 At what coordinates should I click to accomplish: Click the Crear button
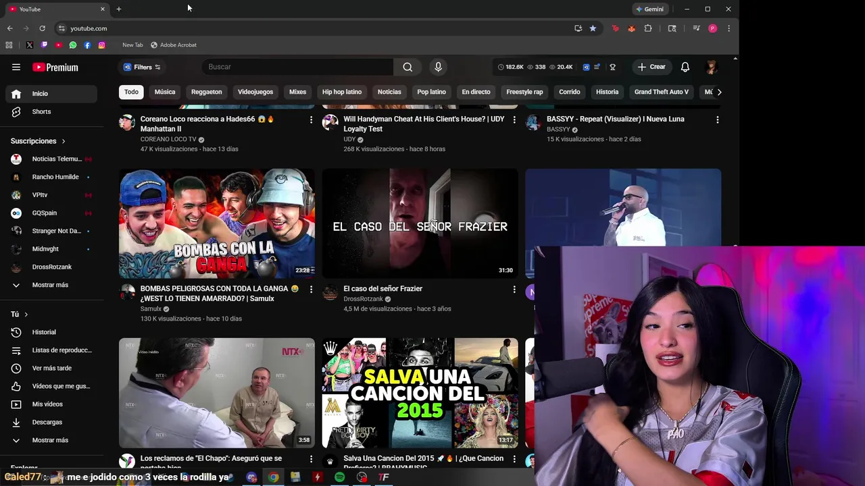tap(651, 67)
